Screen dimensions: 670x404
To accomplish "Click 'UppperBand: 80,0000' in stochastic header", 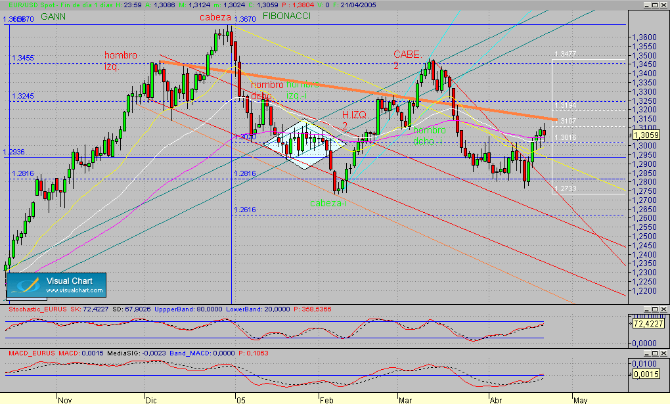I will coord(189,309).
